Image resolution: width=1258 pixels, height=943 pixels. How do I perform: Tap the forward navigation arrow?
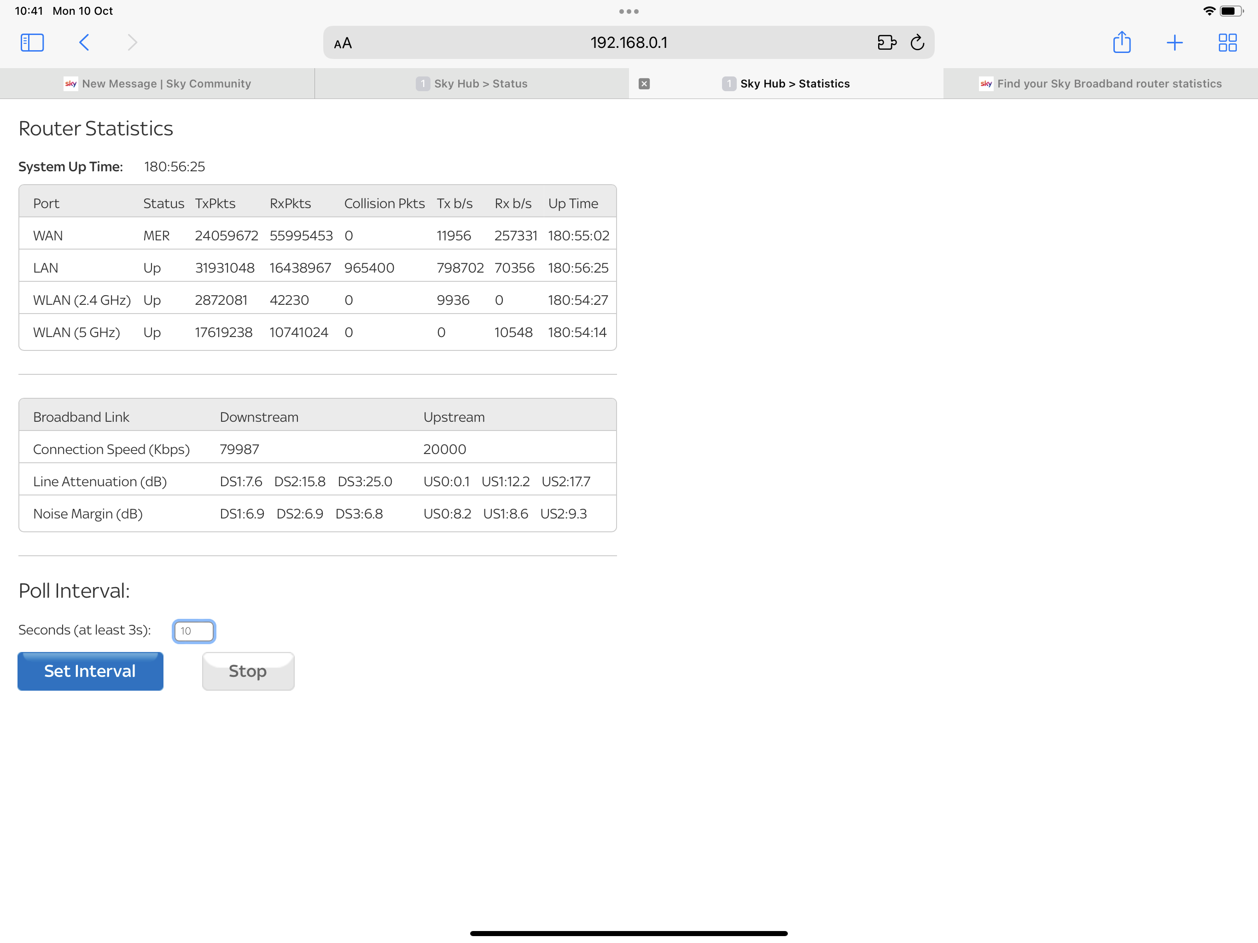[132, 43]
